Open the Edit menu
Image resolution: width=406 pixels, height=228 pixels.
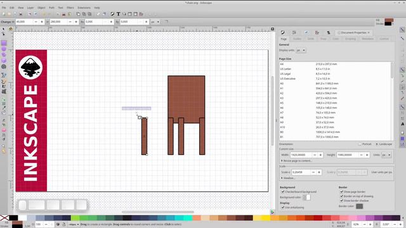click(x=12, y=8)
